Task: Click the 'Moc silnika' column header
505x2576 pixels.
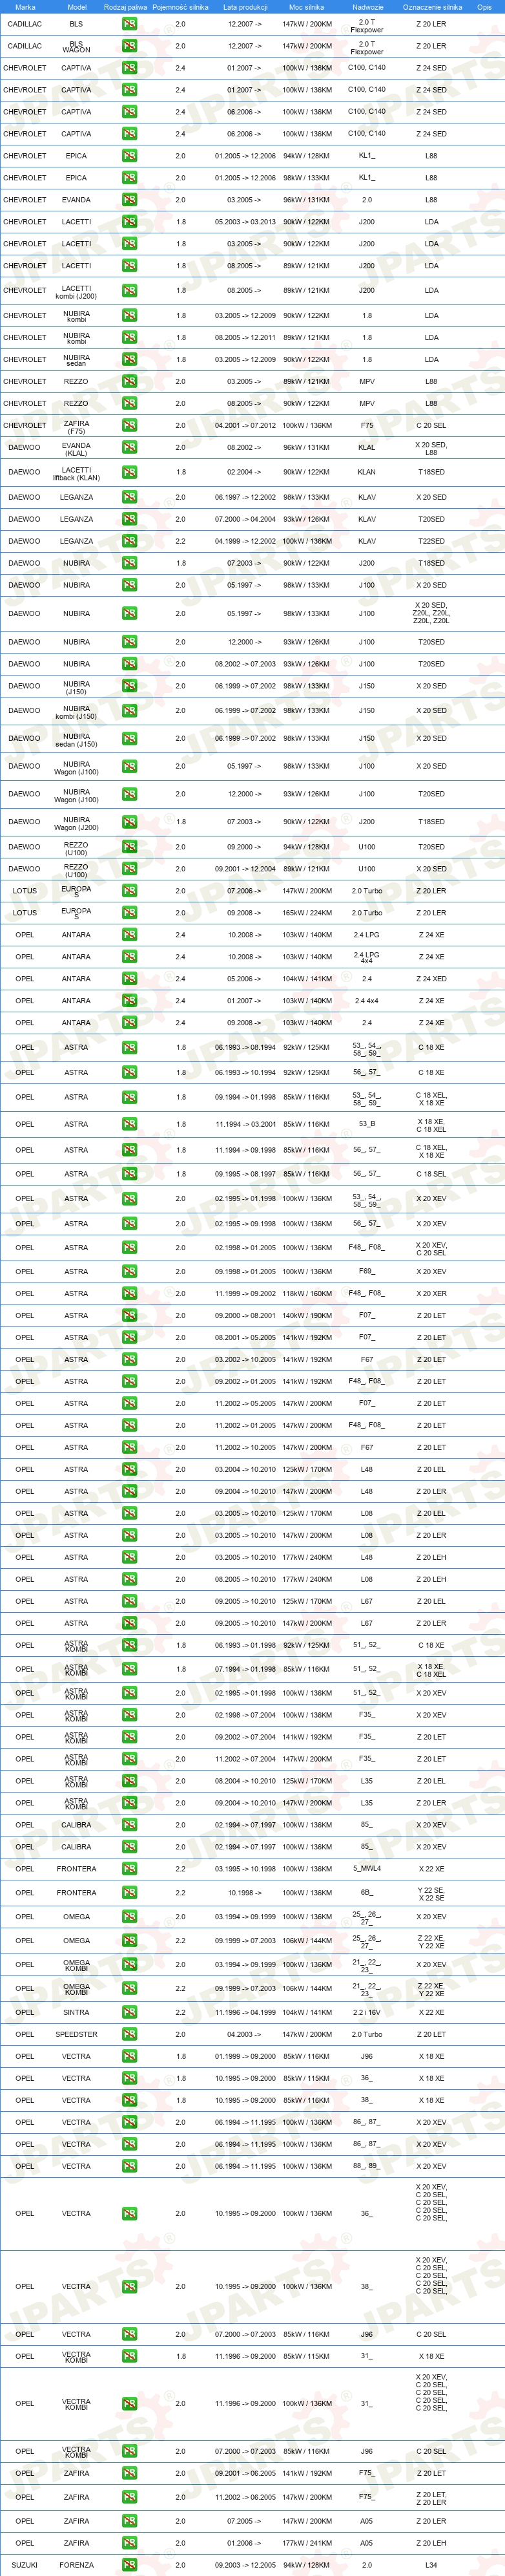Action: (306, 7)
